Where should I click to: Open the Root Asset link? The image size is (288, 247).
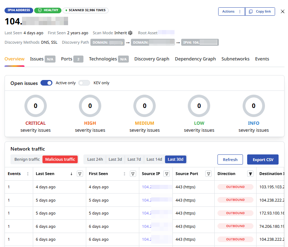[166, 32]
